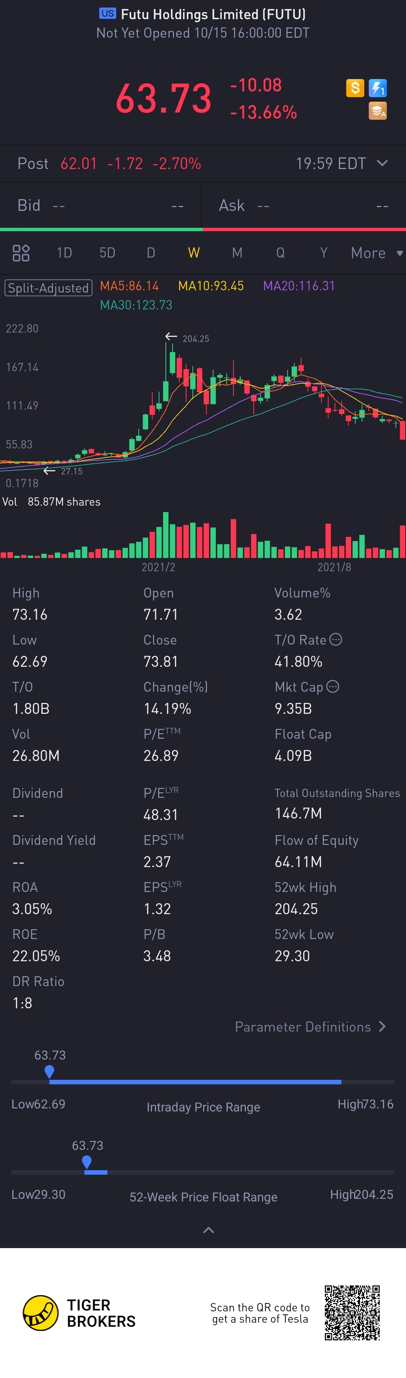Tap the Mkt Cap info icon
The image size is (406, 1378).
click(x=332, y=686)
